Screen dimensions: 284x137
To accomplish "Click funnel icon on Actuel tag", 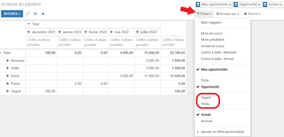I will pos(265,4).
